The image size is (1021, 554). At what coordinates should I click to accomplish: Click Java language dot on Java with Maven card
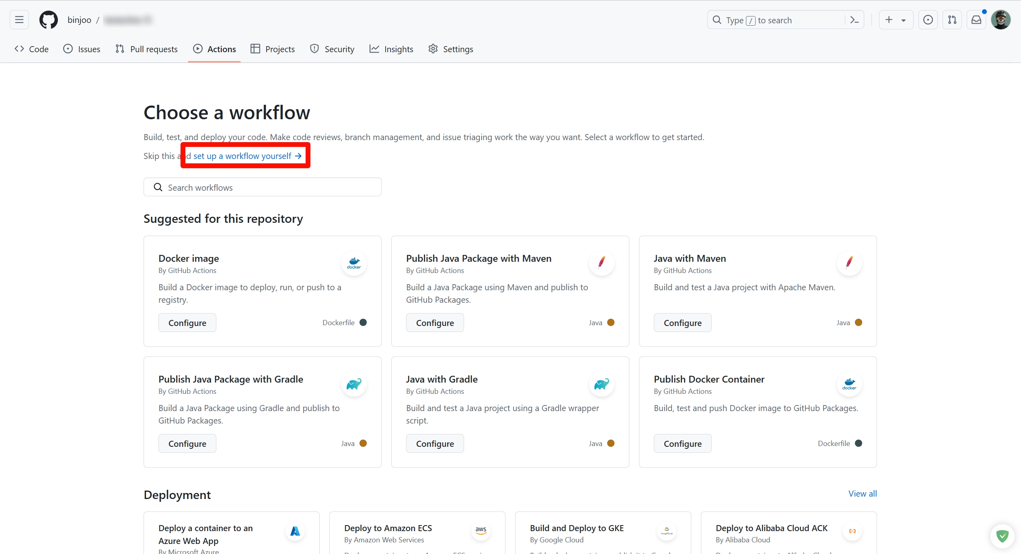coord(859,322)
